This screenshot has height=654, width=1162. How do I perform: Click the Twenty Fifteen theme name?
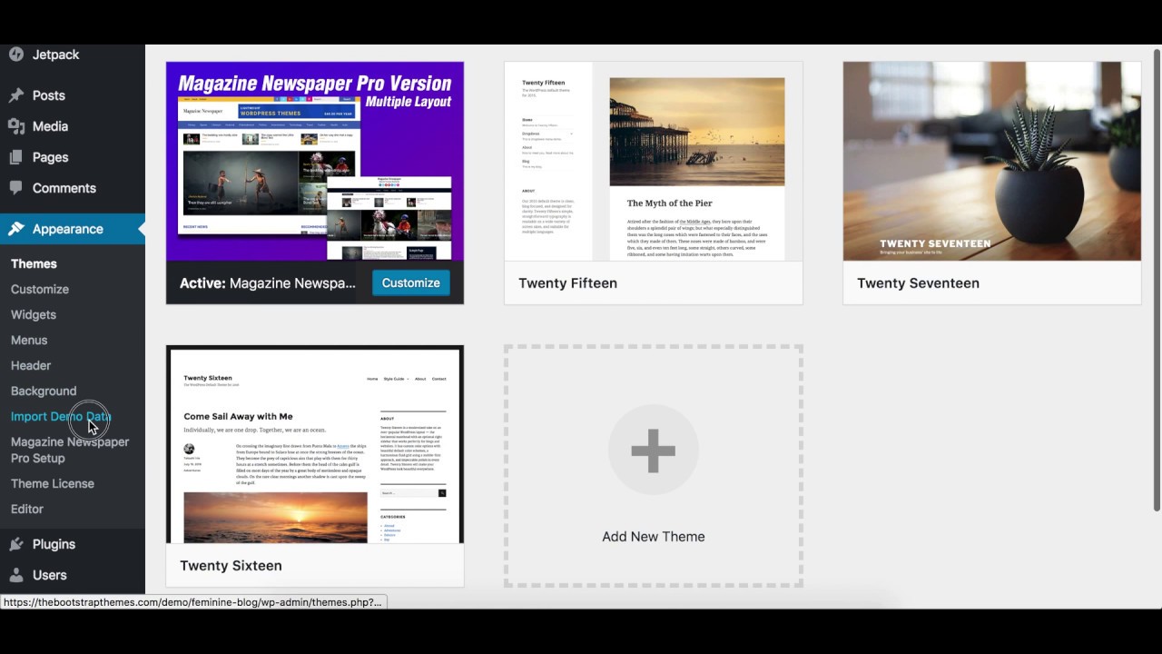(568, 283)
